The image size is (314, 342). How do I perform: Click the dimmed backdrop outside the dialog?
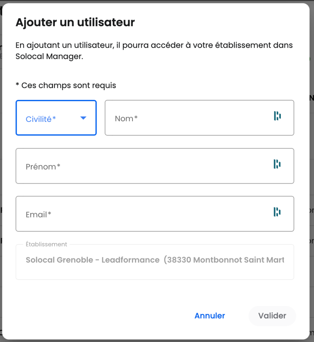[312, 164]
